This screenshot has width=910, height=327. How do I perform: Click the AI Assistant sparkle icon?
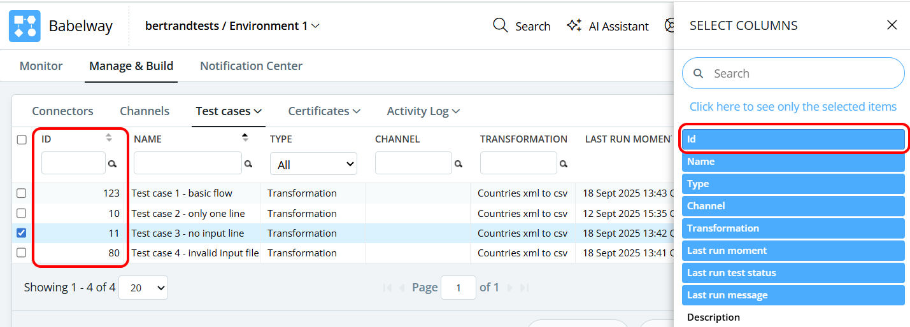point(574,25)
